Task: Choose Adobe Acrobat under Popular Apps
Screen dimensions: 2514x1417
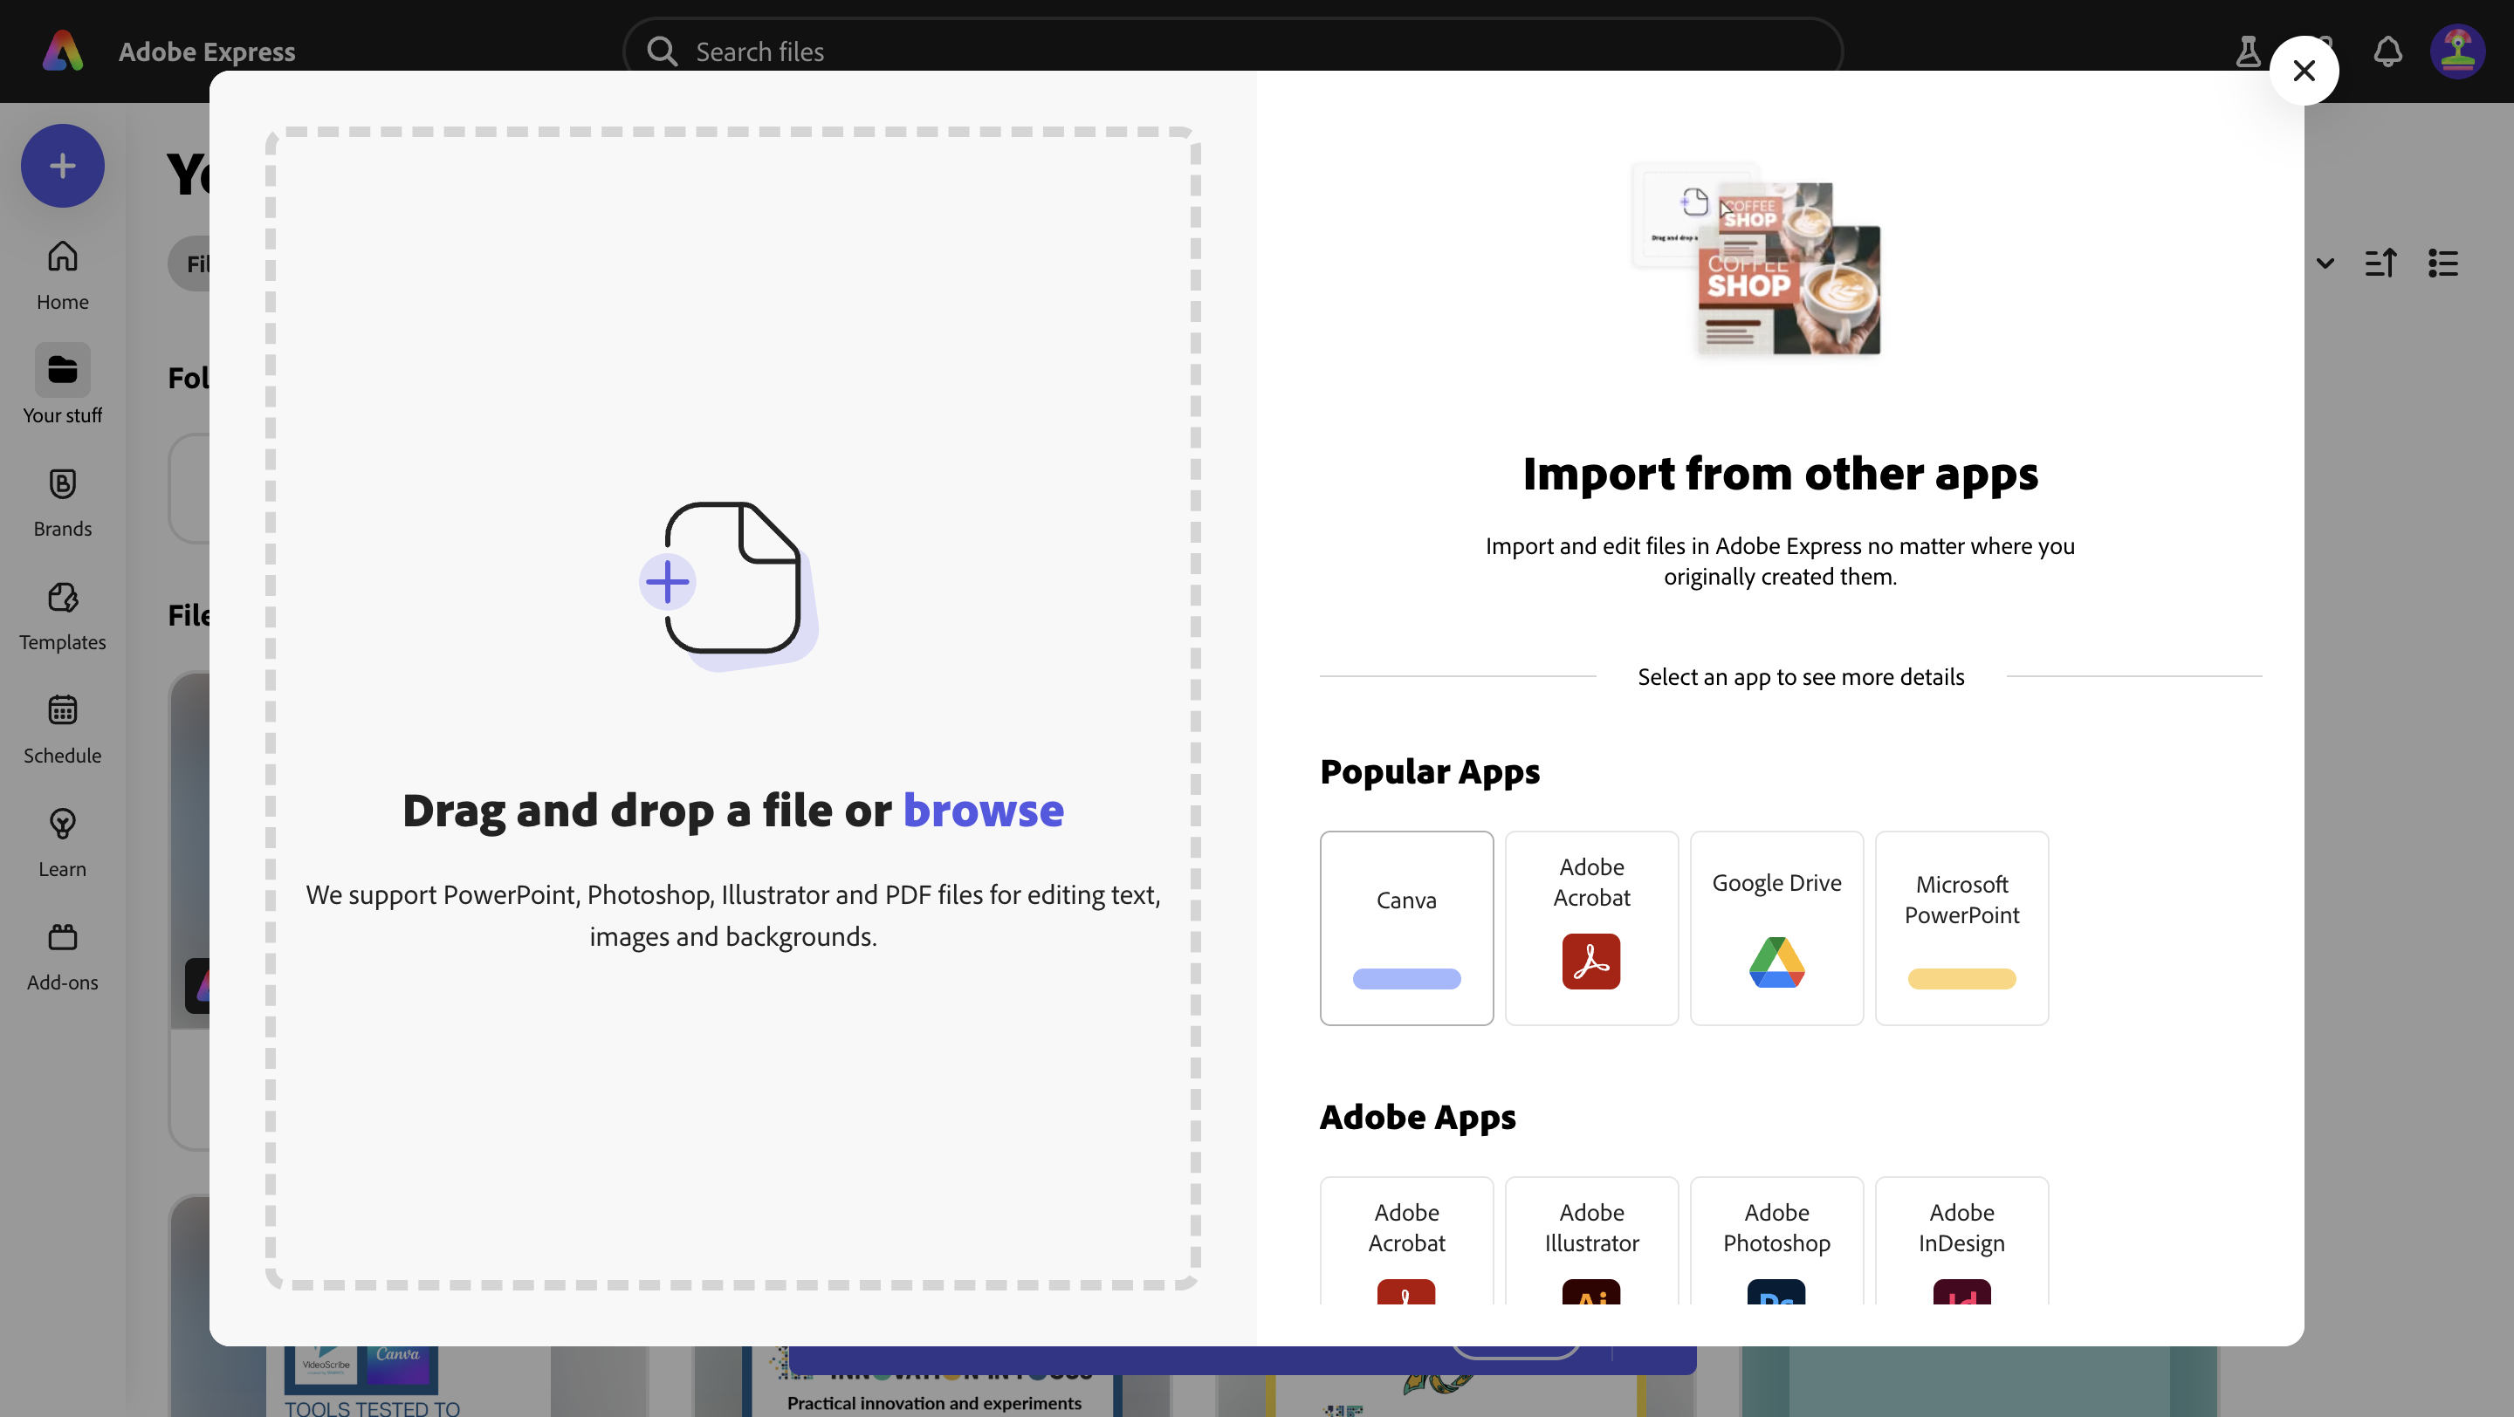Action: coord(1590,928)
